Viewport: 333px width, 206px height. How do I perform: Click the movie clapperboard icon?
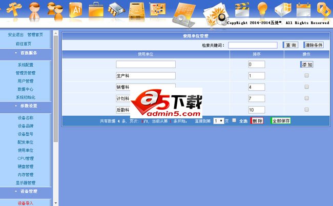click(x=242, y=10)
